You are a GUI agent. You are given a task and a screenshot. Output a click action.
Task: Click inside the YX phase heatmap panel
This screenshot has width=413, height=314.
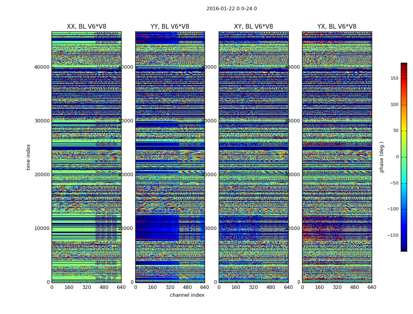pos(337,157)
